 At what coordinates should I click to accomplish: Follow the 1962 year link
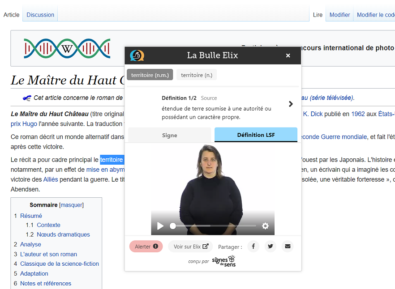coord(358,114)
